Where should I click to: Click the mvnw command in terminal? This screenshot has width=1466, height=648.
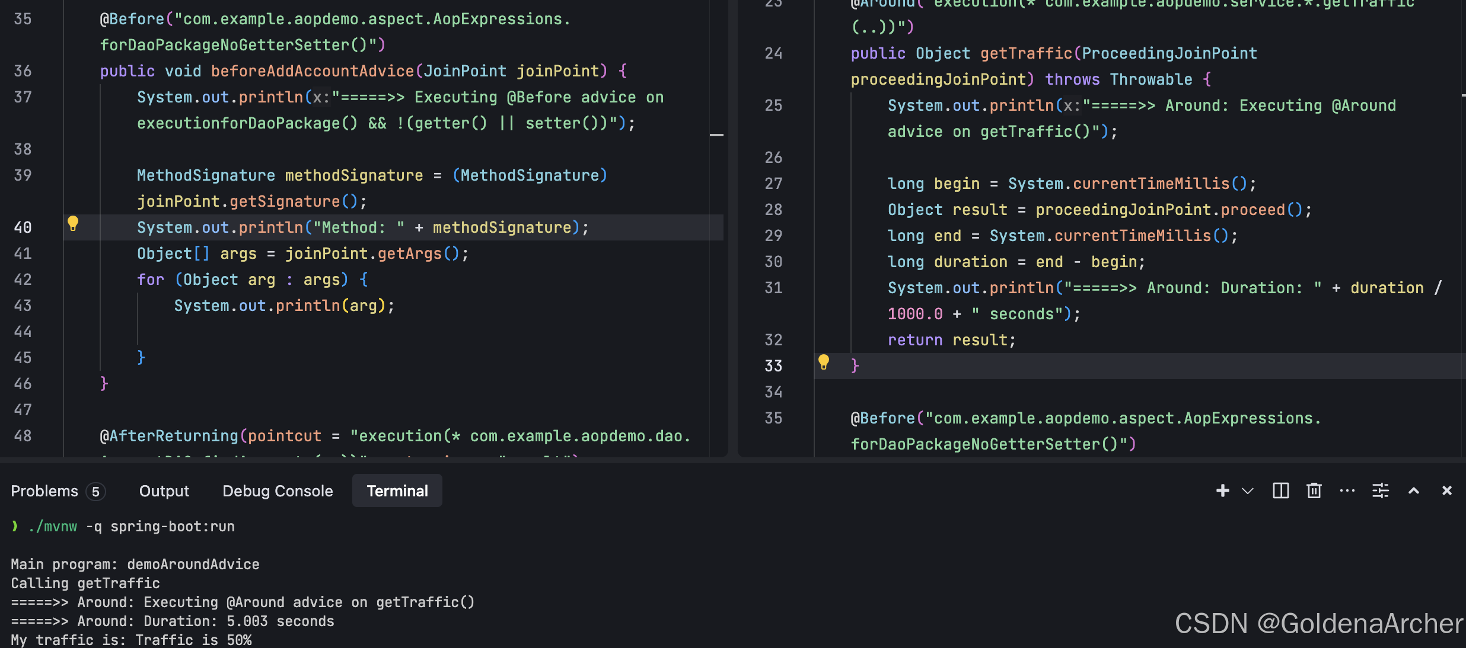pos(53,527)
